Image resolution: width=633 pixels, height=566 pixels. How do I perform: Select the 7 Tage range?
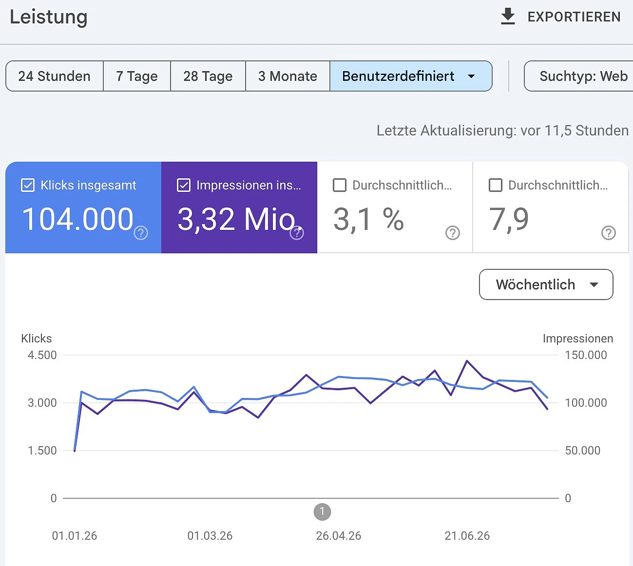[x=137, y=76]
